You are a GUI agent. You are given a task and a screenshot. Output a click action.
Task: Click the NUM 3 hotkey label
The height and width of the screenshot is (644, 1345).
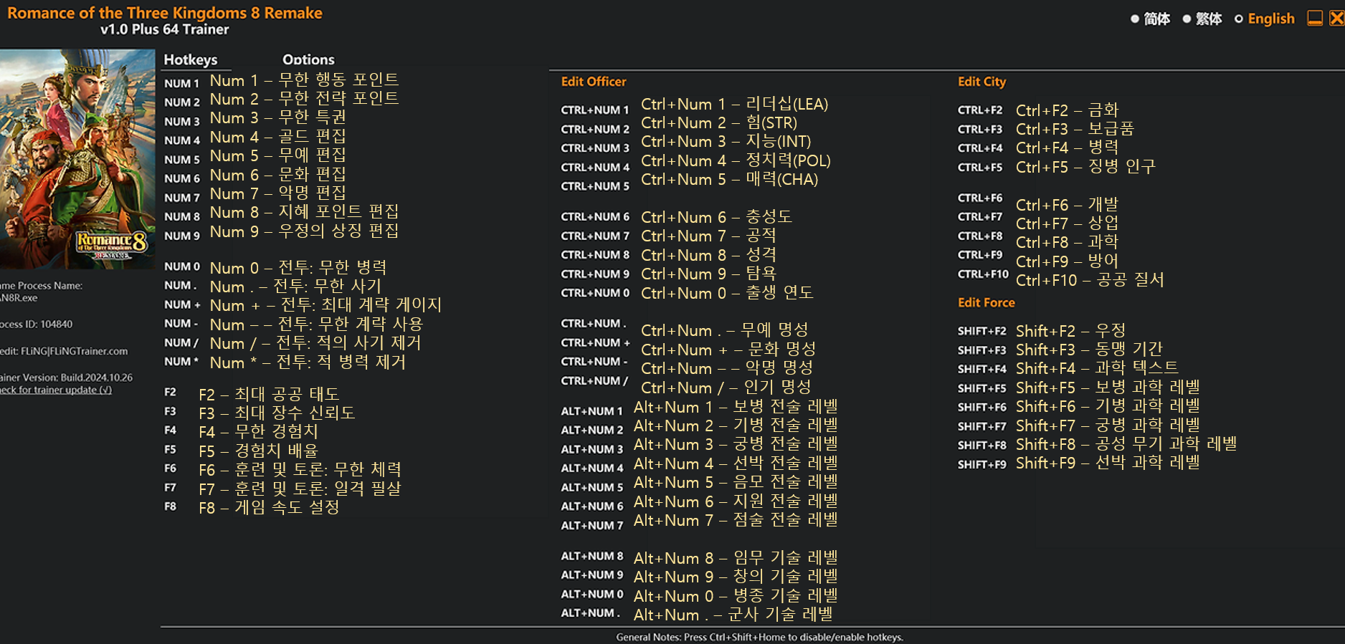(x=182, y=122)
